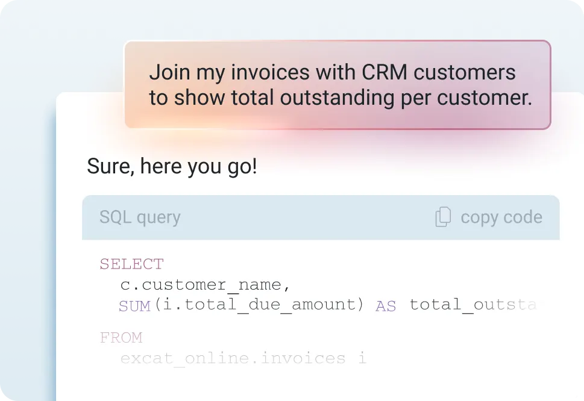Click the SELECT keyword in the code

coord(131,264)
